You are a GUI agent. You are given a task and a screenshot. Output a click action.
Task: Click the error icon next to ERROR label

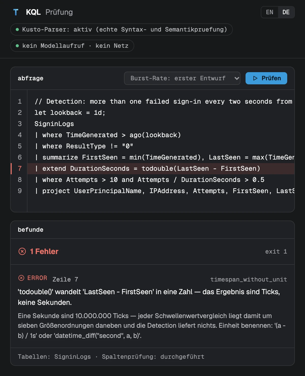pyautogui.click(x=21, y=278)
